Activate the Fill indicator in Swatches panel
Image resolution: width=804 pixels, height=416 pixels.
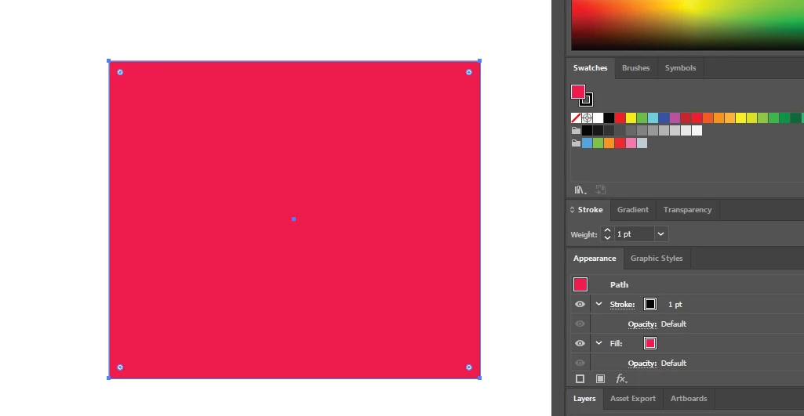click(578, 92)
